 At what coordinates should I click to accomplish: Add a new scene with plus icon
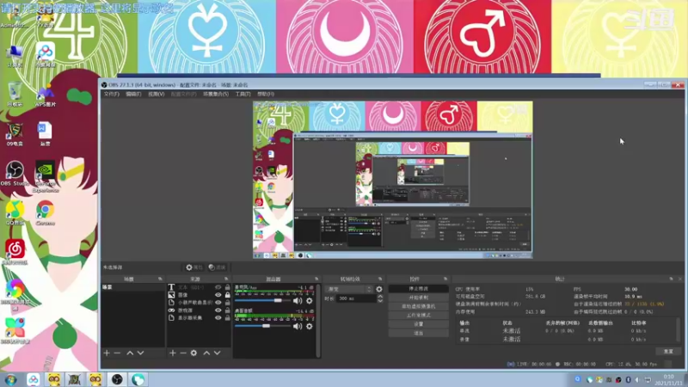coord(107,353)
